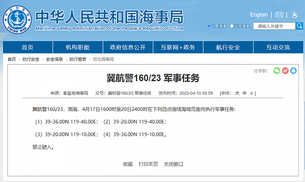Open the 航行安全 navigation tab
This screenshot has width=305, height=182.
tap(228, 47)
